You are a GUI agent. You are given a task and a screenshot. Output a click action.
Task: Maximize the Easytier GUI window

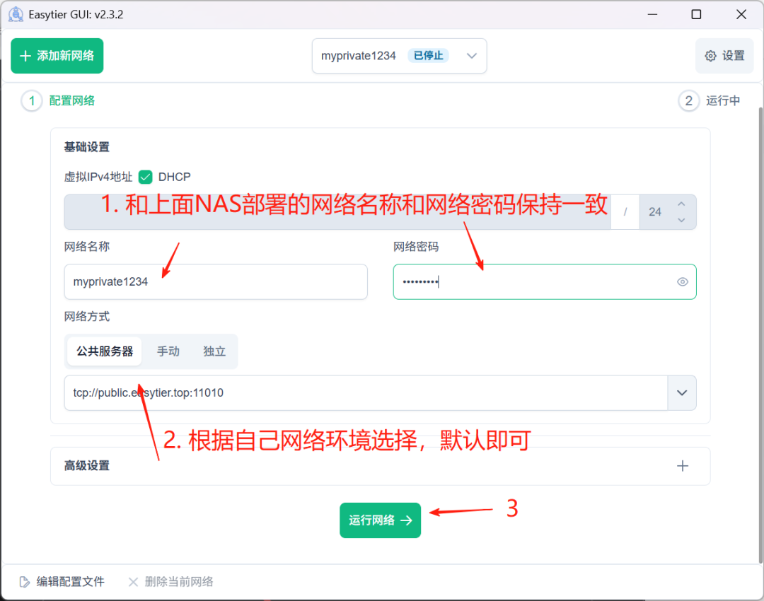696,15
